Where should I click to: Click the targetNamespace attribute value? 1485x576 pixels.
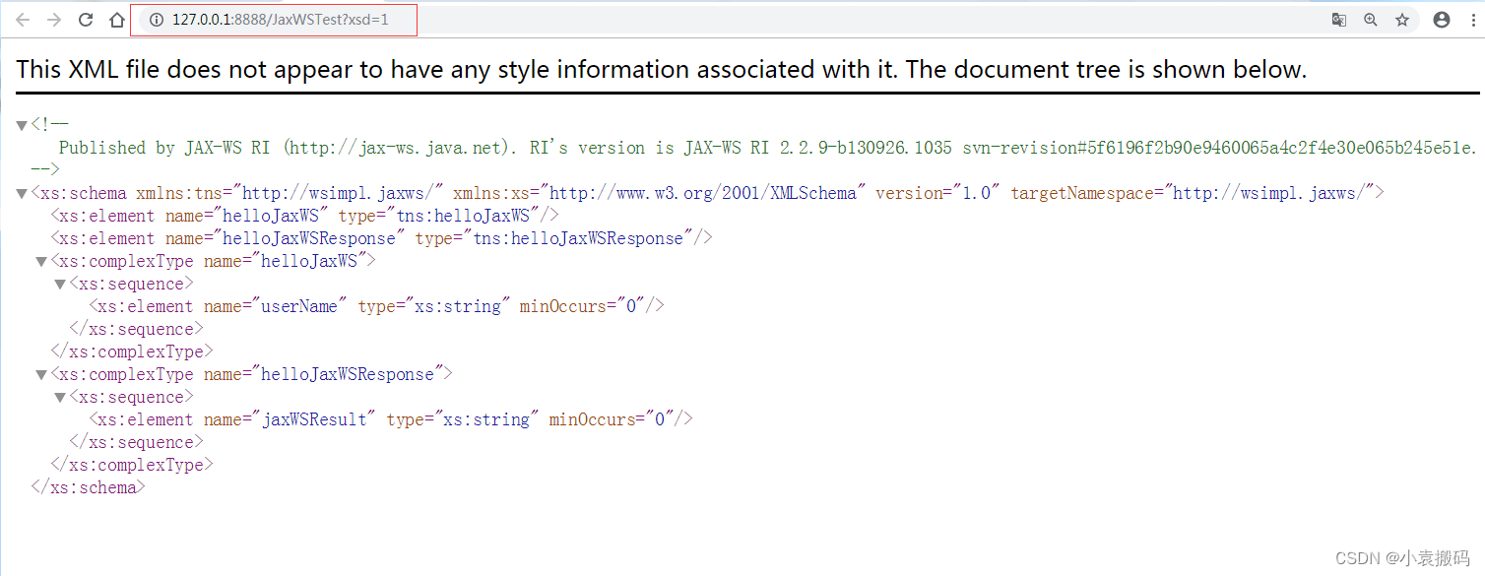click(x=1273, y=193)
